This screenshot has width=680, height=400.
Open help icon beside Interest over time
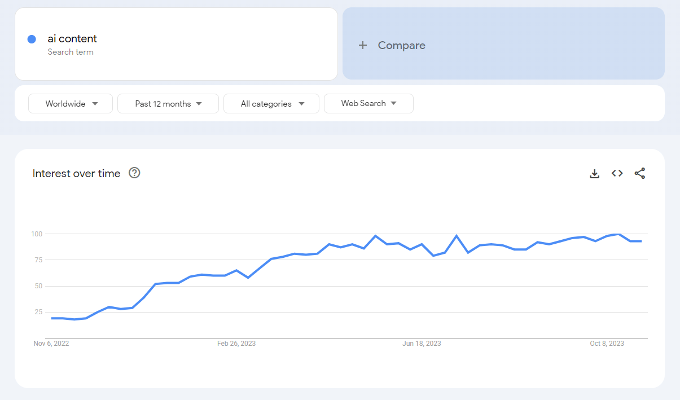[x=134, y=173]
